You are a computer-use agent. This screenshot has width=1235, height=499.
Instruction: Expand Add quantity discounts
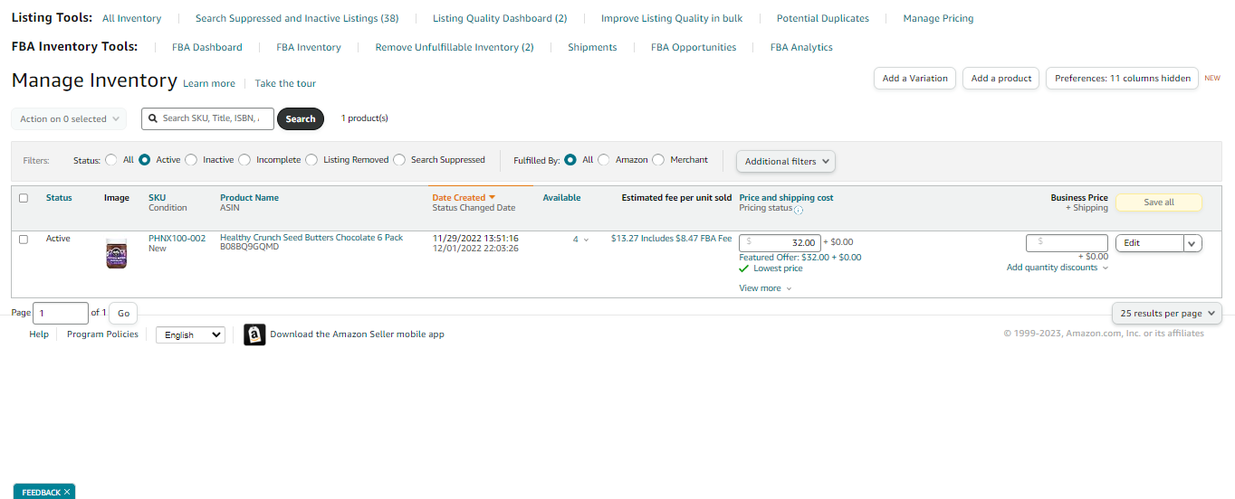tap(1058, 268)
